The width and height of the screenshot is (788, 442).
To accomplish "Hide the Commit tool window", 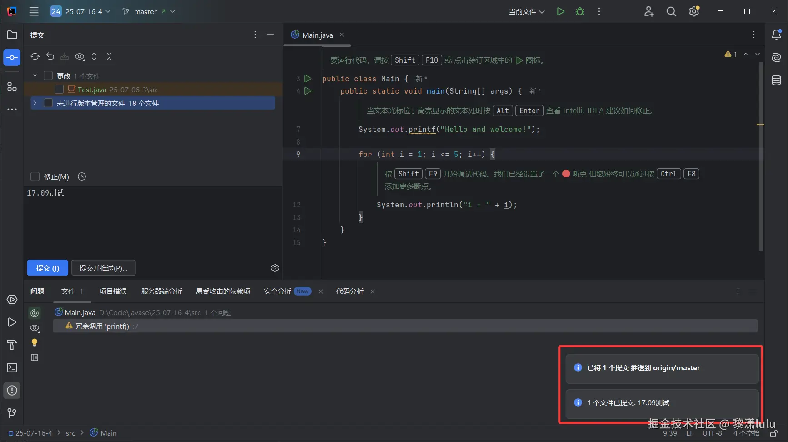I will [x=270, y=35].
